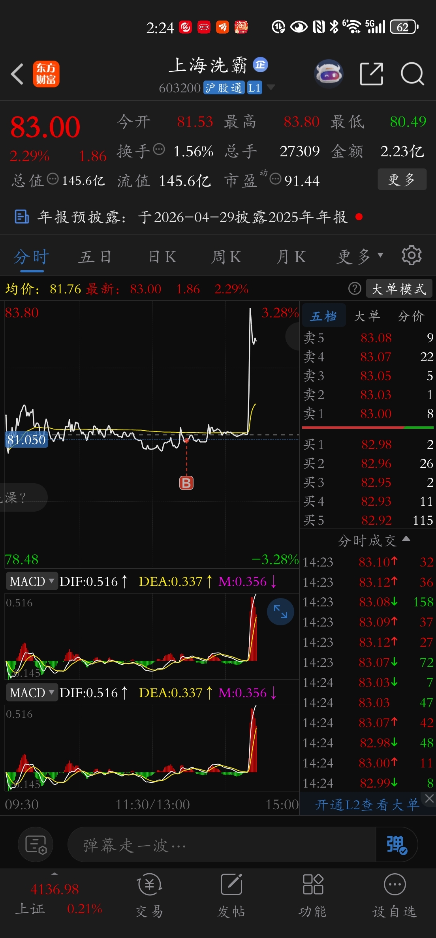
Task: Expand MACD chart with fullscreen arrows icon
Action: pos(280,612)
